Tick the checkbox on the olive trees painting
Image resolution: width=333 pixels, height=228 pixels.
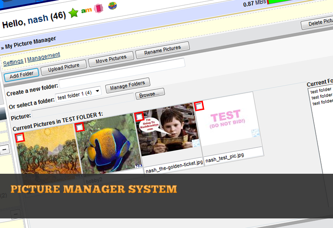pyautogui.click(x=20, y=138)
